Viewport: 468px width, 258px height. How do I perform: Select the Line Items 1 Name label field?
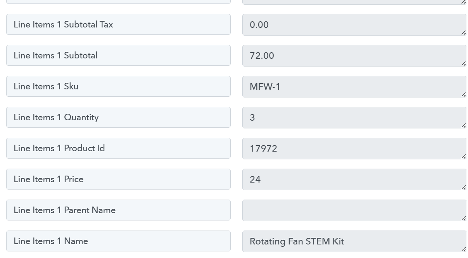click(118, 241)
